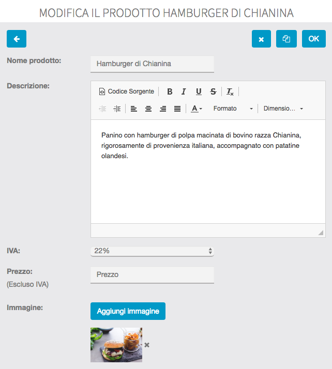The height and width of the screenshot is (369, 332).
Task: Open the IVA 22% select box
Action: [x=152, y=251]
